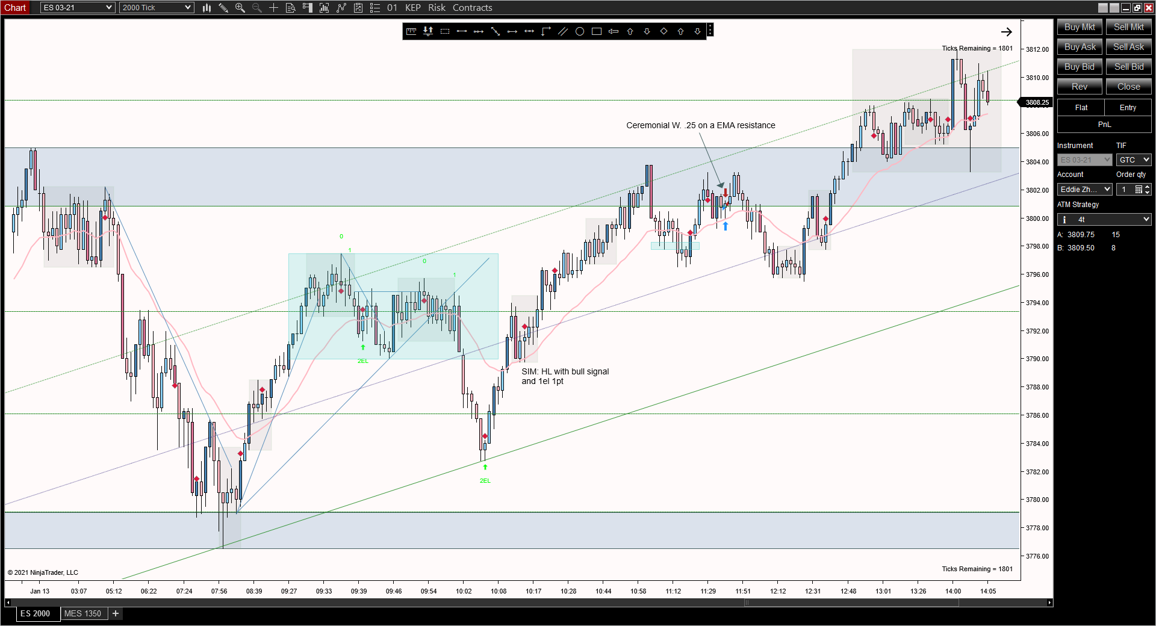Add a new chart tab with plus
This screenshot has height=626, width=1156.
(116, 613)
